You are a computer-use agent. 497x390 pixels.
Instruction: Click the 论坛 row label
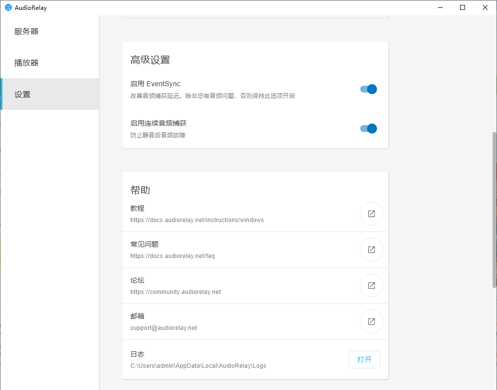[137, 280]
